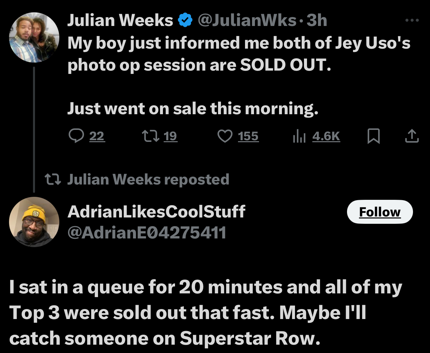Like the tweet with the heart icon
Viewport: 430px width, 353px height.
coord(225,136)
